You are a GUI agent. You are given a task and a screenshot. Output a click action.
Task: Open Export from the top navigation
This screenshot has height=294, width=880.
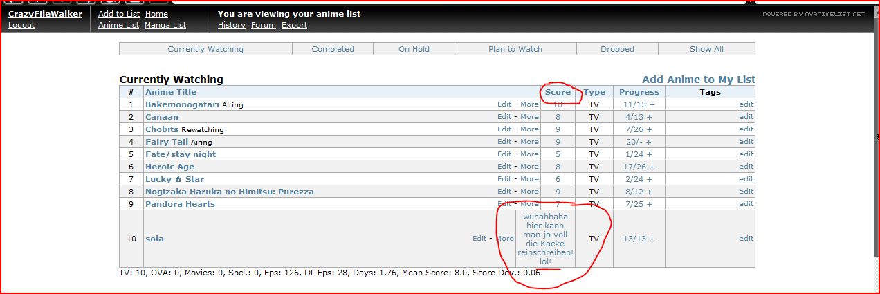(x=294, y=25)
